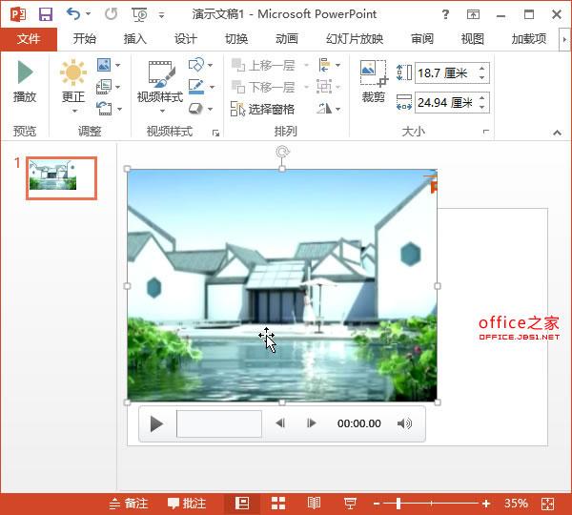Open the 审阅 tab
Image resolution: width=572 pixels, height=515 pixels.
422,39
